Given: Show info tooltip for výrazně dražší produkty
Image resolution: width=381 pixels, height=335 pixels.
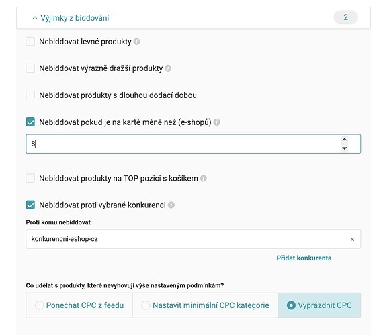Looking at the screenshot, I should pos(168,68).
